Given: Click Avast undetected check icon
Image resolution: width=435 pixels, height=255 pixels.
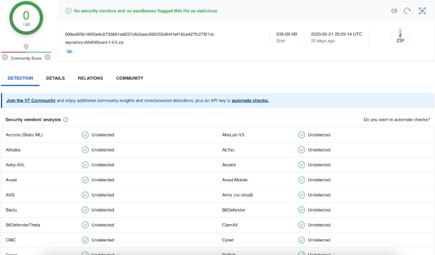Looking at the screenshot, I should [x=85, y=180].
